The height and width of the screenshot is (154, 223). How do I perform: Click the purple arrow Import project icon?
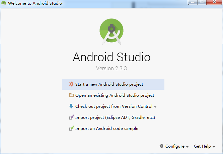tap(71, 117)
